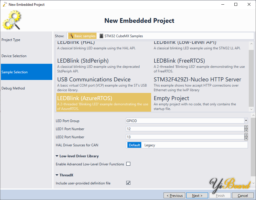Select the LEDBlink (FreeRTOS) sample
256x200 pixels.
pos(200,65)
